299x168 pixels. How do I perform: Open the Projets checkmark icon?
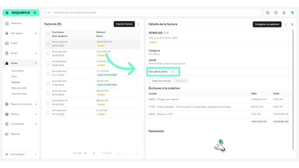click(7, 43)
